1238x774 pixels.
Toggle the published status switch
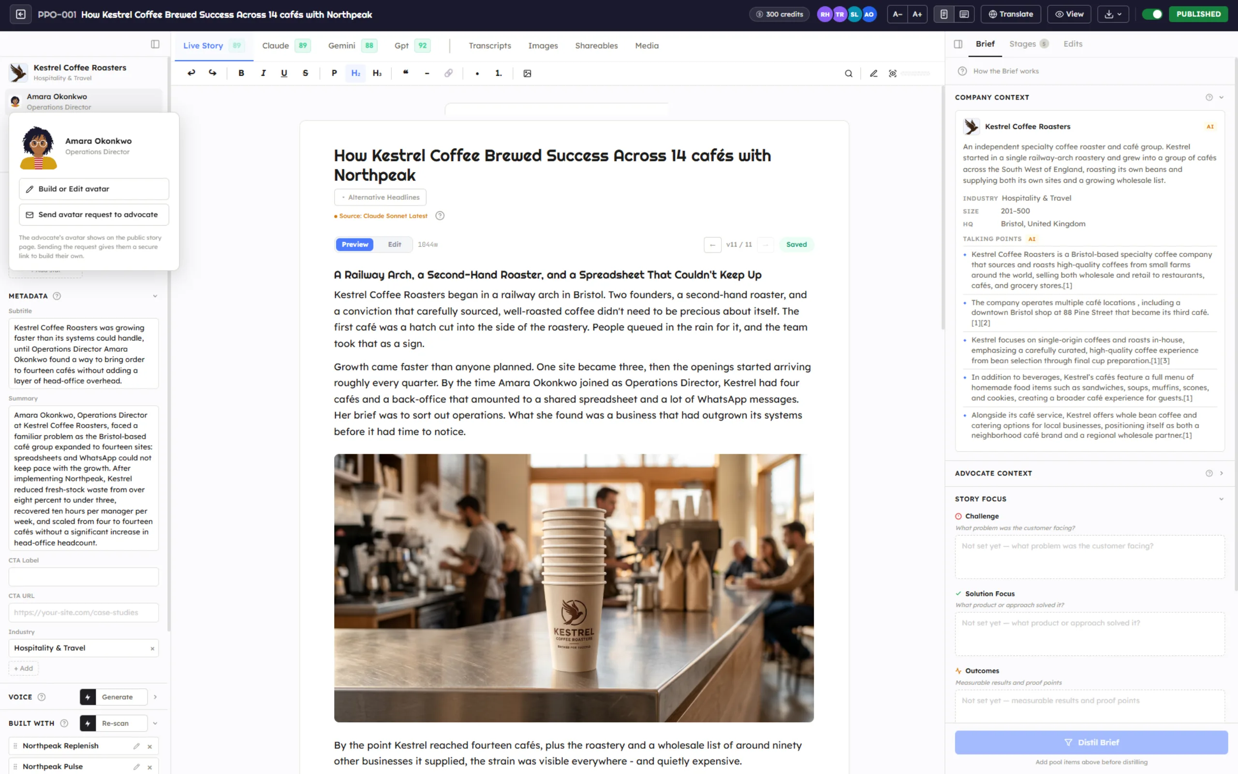click(x=1152, y=15)
